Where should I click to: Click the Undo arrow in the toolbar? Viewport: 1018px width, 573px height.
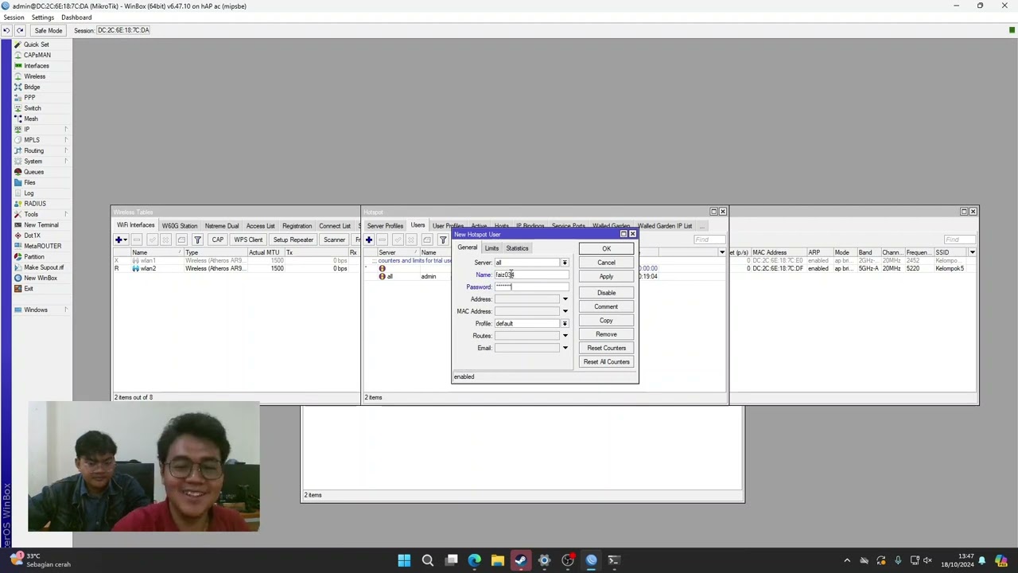6,30
